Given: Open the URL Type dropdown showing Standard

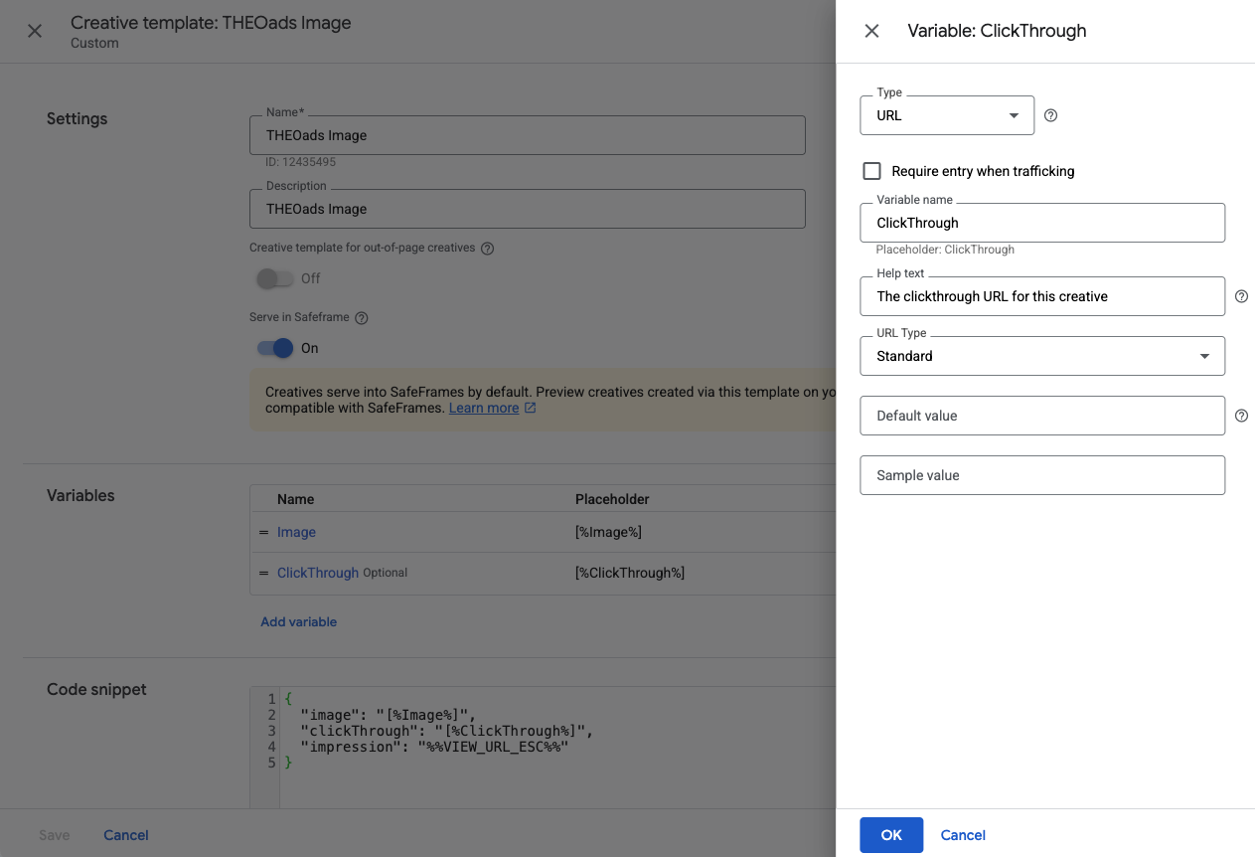Looking at the screenshot, I should click(x=1041, y=355).
